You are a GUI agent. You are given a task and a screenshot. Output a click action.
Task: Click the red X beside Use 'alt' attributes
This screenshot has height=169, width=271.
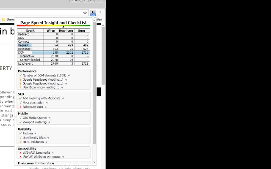click(x=20, y=157)
